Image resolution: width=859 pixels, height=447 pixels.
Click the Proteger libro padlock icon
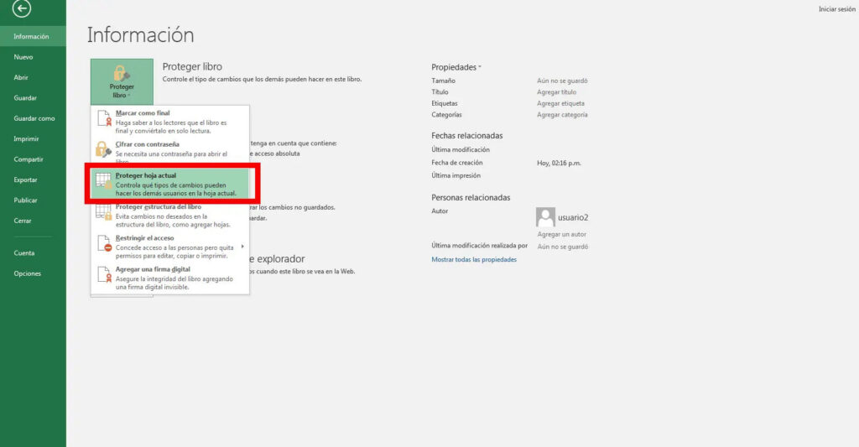point(122,73)
